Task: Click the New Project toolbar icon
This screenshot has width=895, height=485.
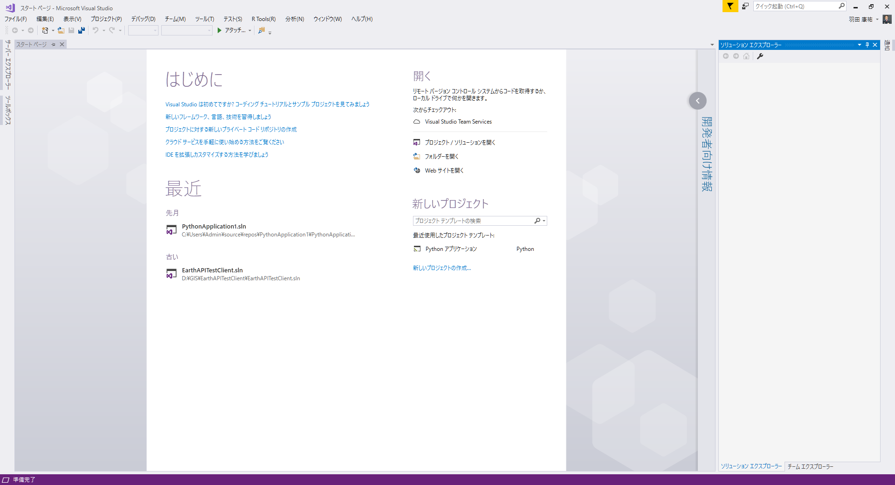Action: pos(45,30)
